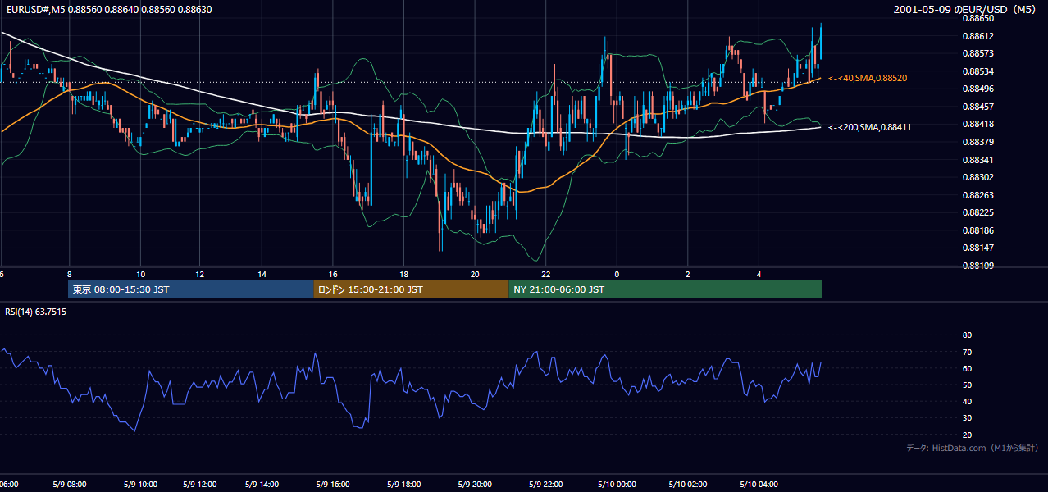This screenshot has width=1048, height=492.
Task: Click the 0.88263 price axis label
Action: coord(977,196)
